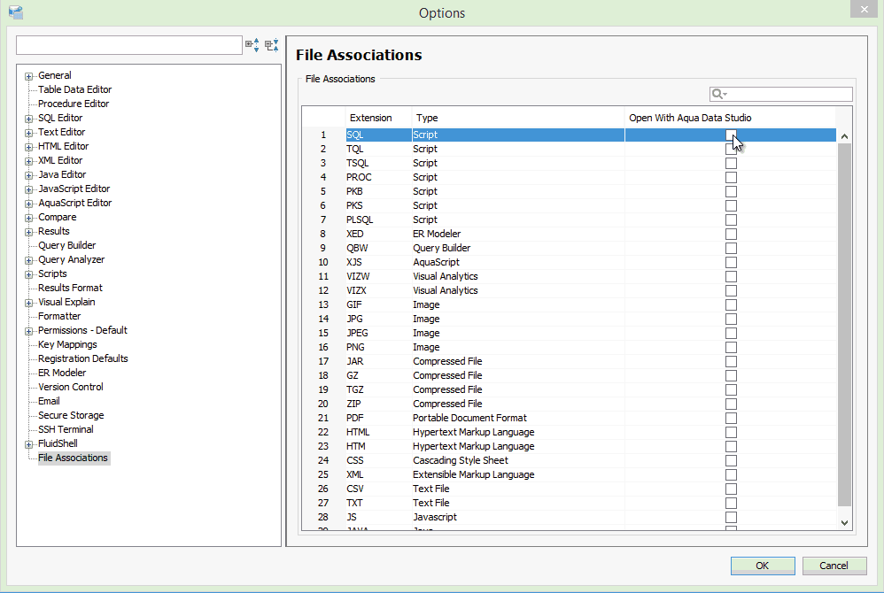Open ER Modeler options
Screen dimensions: 884x593
(62, 373)
